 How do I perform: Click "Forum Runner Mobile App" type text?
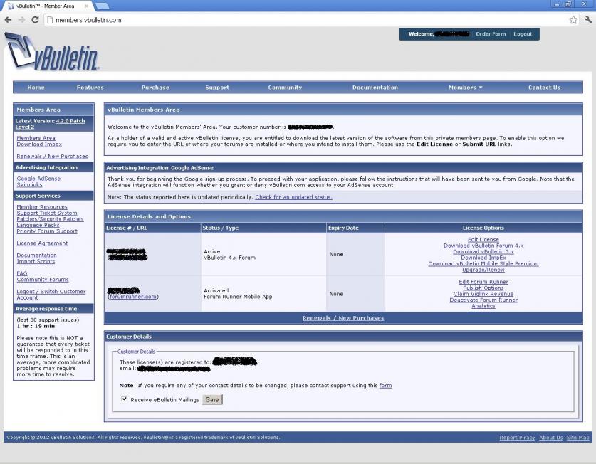coord(238,297)
